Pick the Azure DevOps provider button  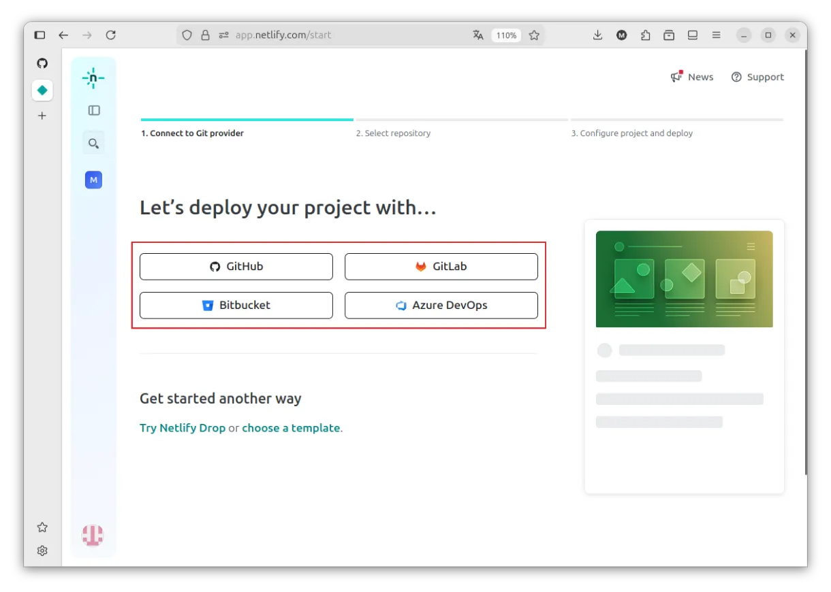pyautogui.click(x=441, y=306)
